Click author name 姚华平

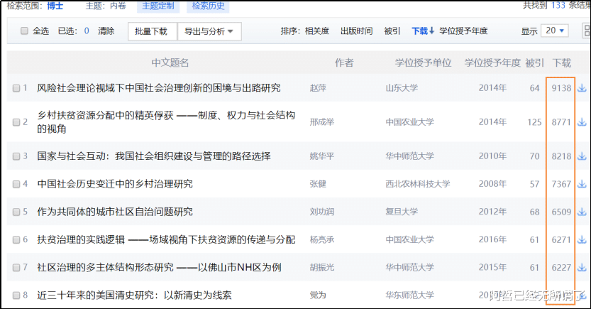pos(322,156)
